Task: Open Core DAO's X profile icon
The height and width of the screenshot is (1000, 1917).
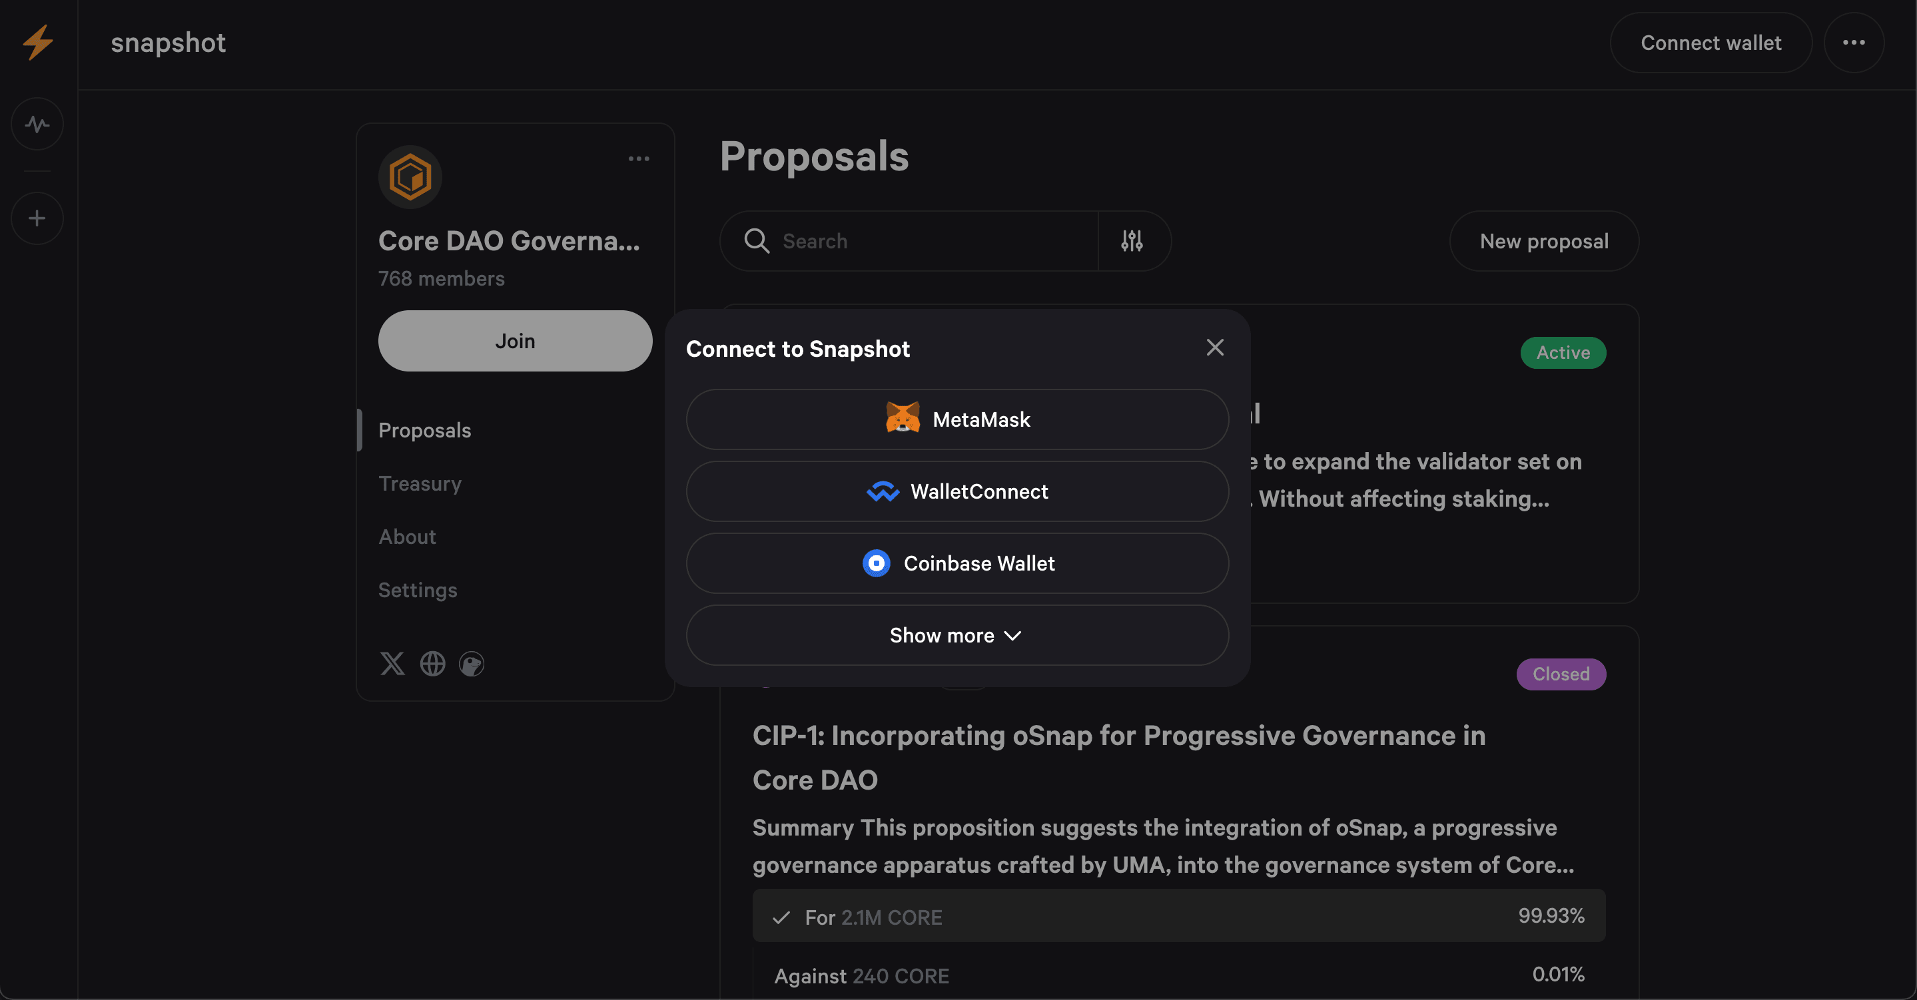Action: 392,663
